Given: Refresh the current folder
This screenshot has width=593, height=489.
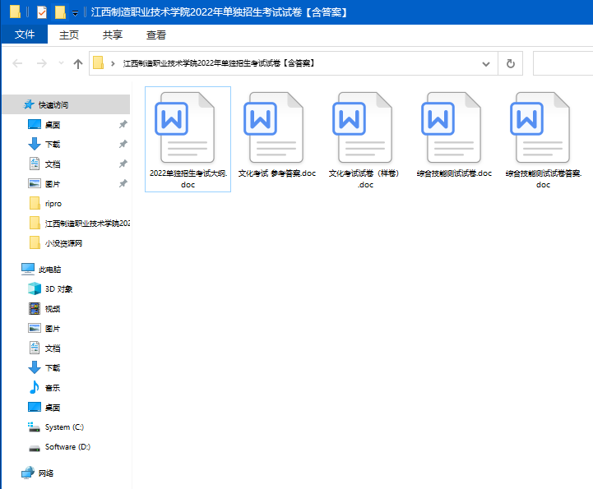Looking at the screenshot, I should [511, 63].
